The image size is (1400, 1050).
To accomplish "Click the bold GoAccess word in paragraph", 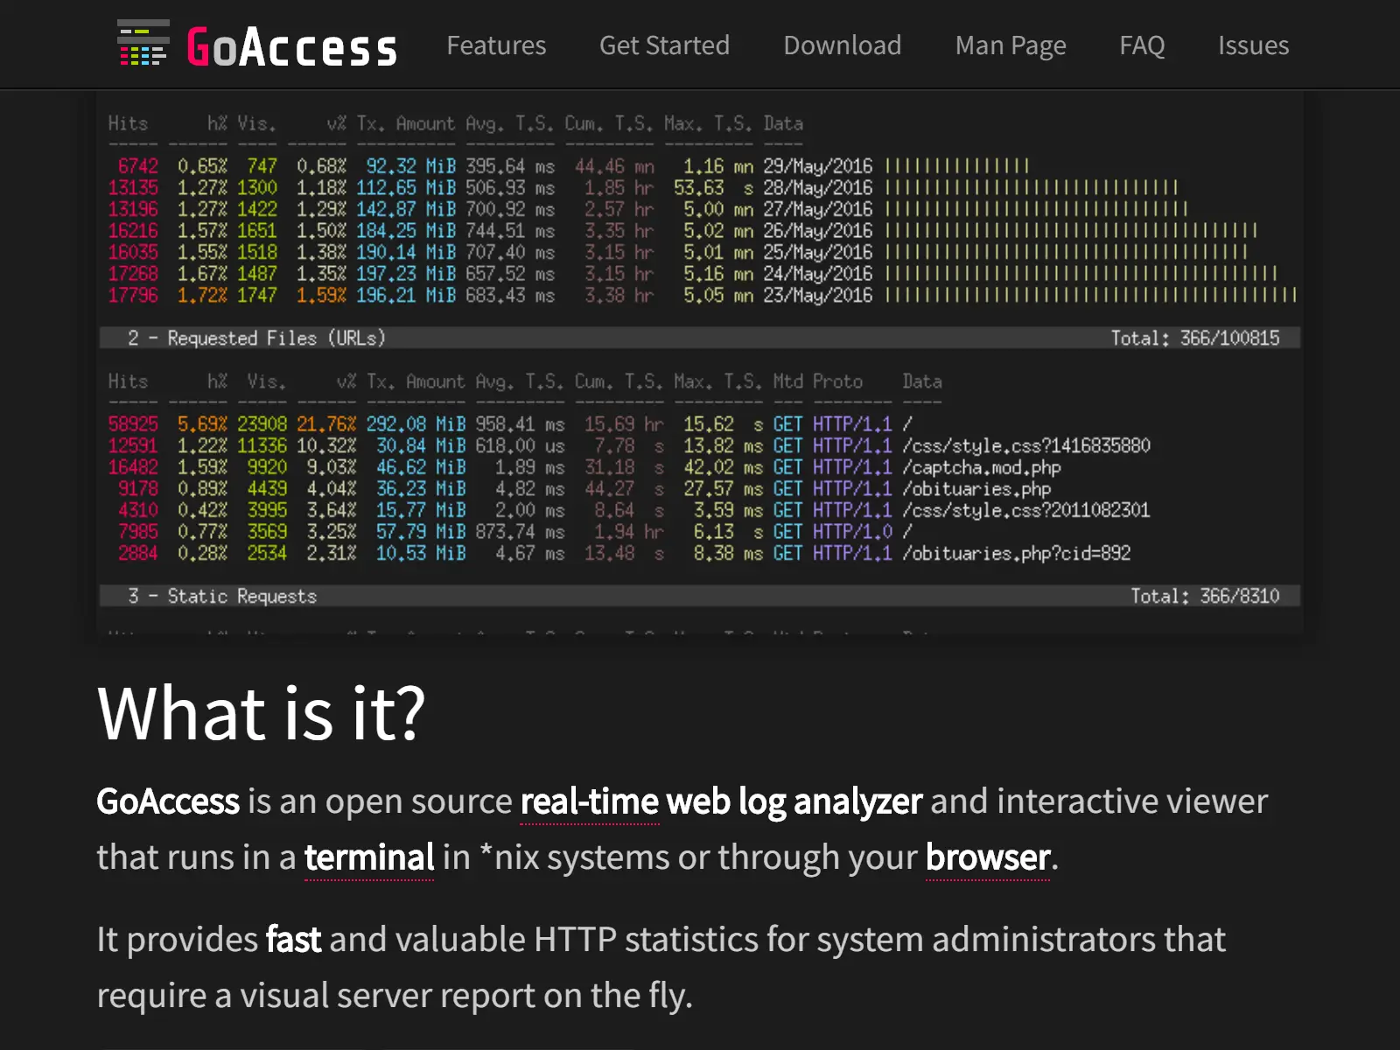I will pos(168,801).
